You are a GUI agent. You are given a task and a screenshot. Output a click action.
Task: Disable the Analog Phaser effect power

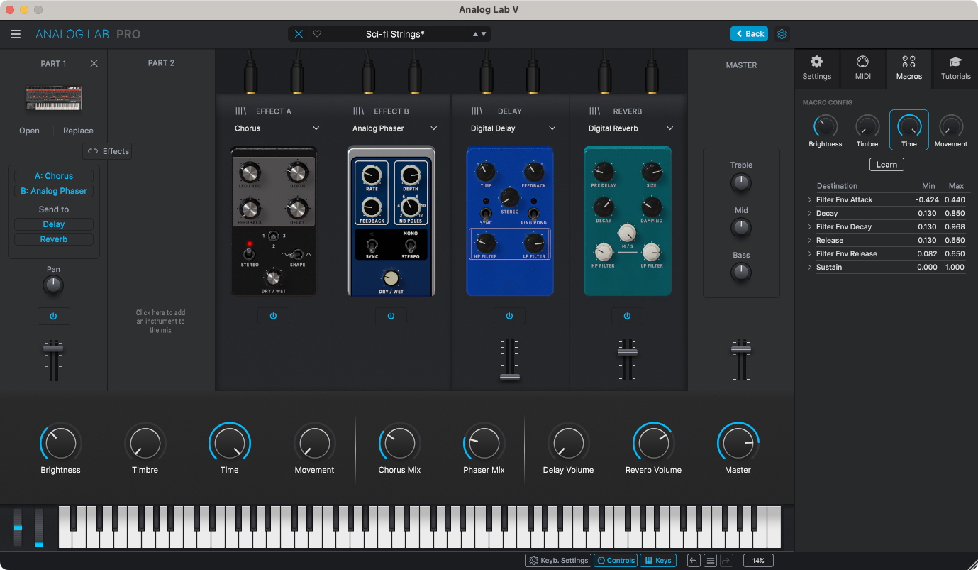pyautogui.click(x=391, y=316)
